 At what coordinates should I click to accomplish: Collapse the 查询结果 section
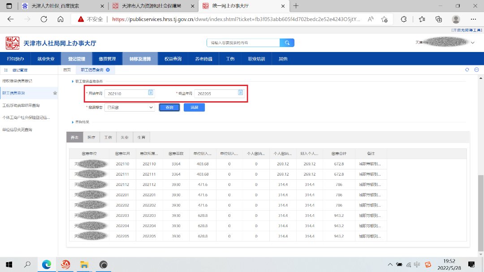(x=73, y=122)
